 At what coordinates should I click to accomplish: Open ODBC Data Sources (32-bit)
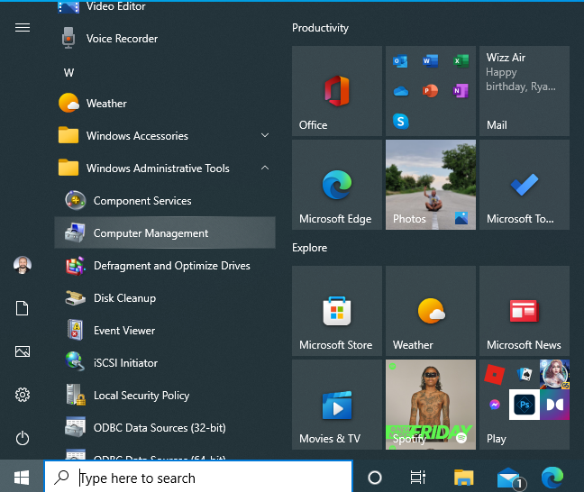[x=165, y=427]
